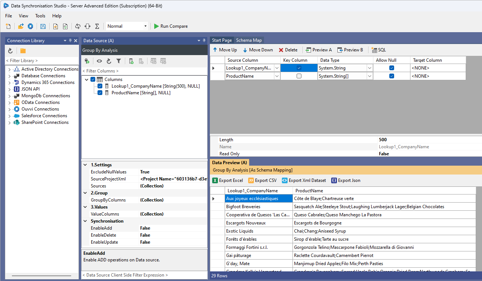This screenshot has width=482, height=281.
Task: Refresh columns in Data Source (A)
Action: [x=109, y=61]
